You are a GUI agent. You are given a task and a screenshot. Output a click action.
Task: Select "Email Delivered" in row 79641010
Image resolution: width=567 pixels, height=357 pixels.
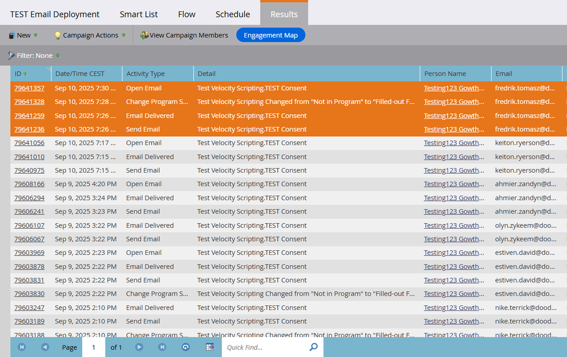(150, 157)
